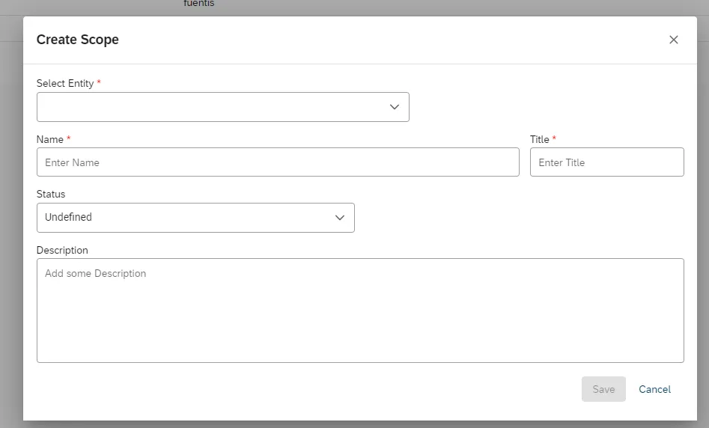Click the 'Description' field label
This screenshot has height=428, width=709.
click(62, 251)
